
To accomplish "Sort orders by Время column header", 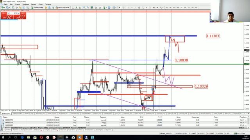I will pyautogui.click(x=57, y=117).
